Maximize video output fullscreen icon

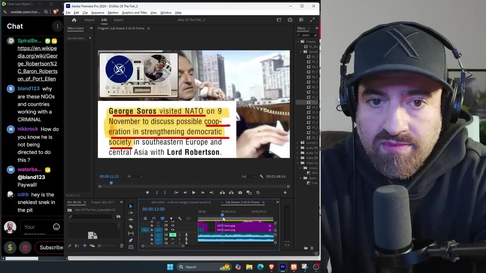[312, 20]
